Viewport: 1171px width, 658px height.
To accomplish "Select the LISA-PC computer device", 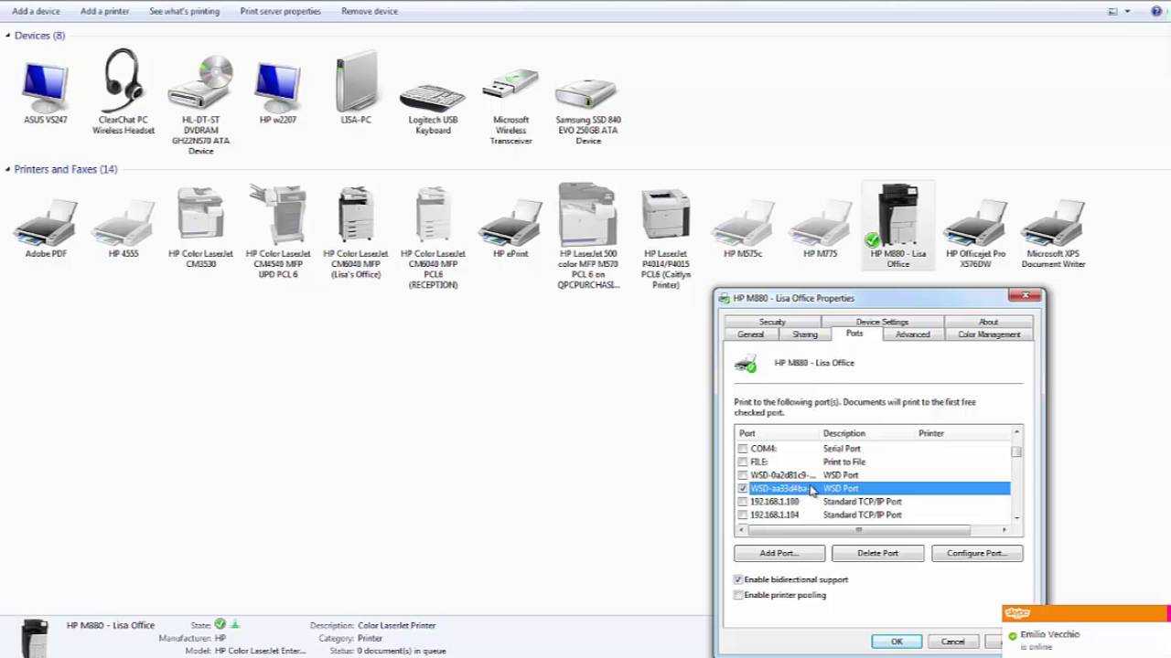I will tap(356, 89).
